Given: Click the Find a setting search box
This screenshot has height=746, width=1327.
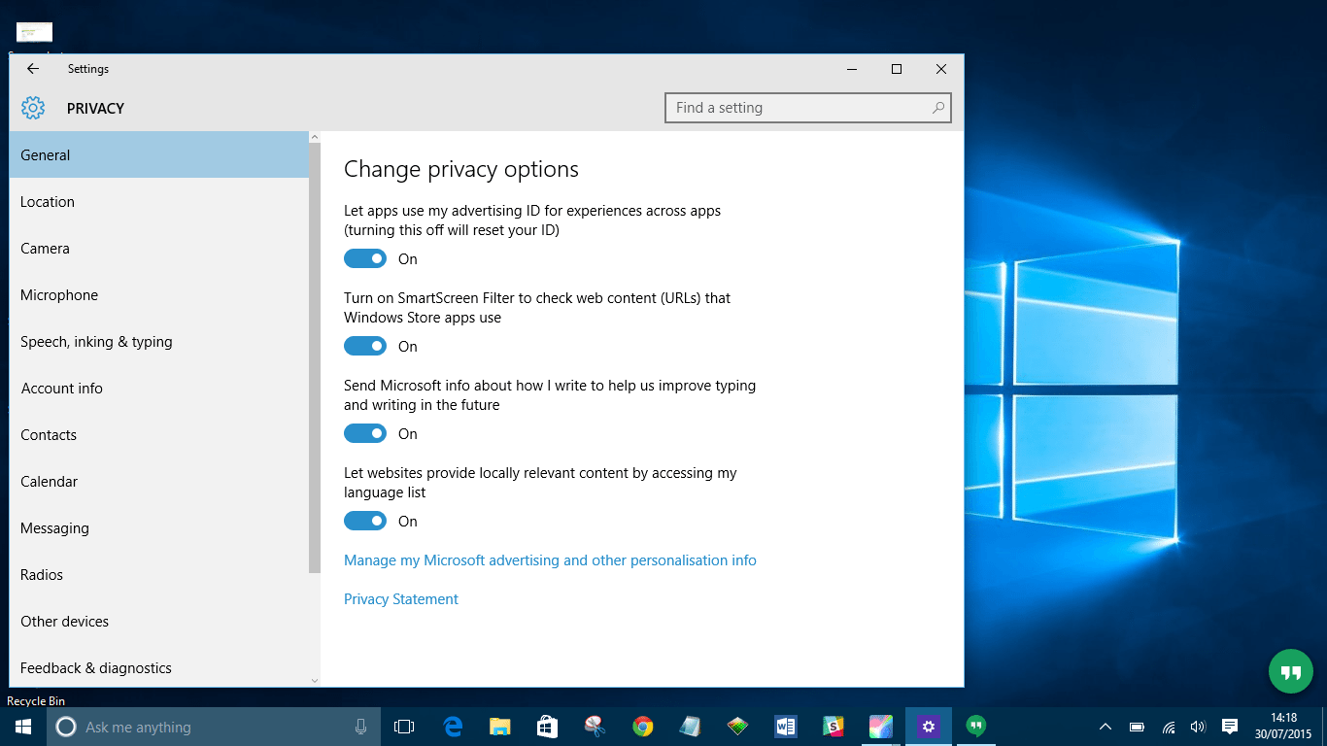Looking at the screenshot, I should (808, 108).
